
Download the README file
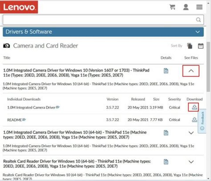click(194, 119)
